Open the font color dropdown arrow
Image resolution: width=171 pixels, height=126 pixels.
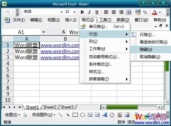pyautogui.click(x=160, y=12)
